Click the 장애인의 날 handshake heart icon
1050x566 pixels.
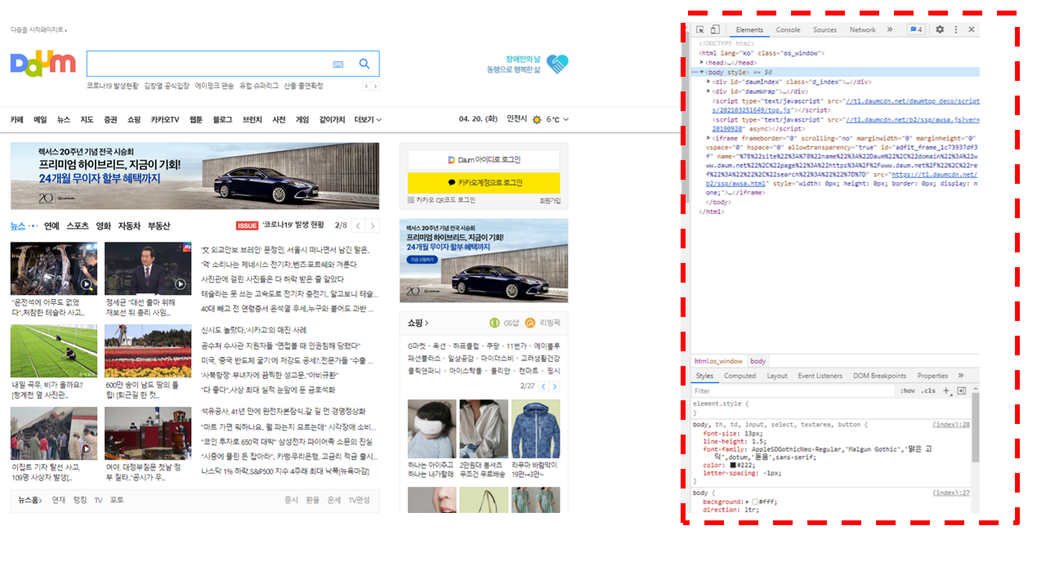[557, 64]
